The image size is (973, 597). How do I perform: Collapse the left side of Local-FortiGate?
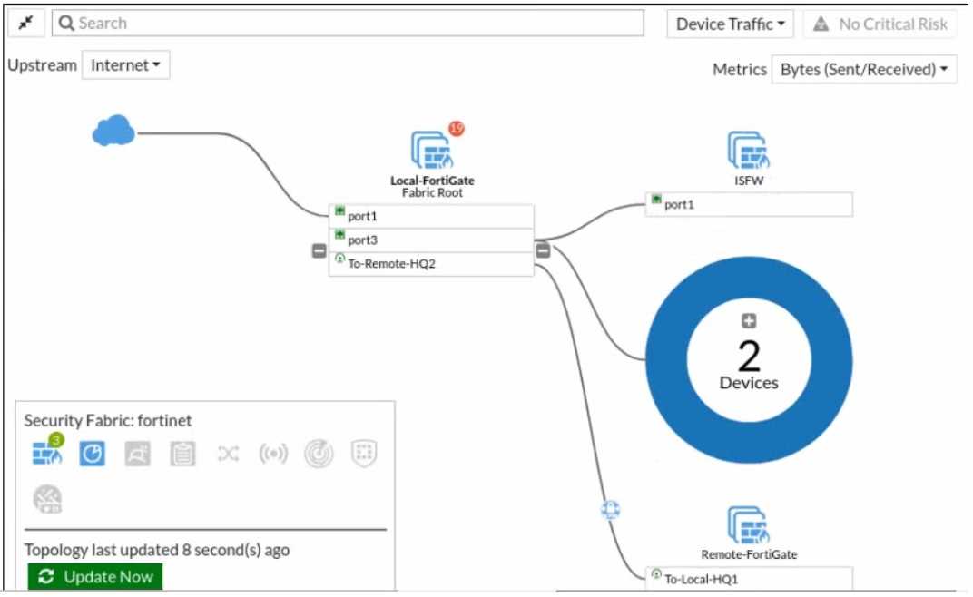pyautogui.click(x=319, y=250)
